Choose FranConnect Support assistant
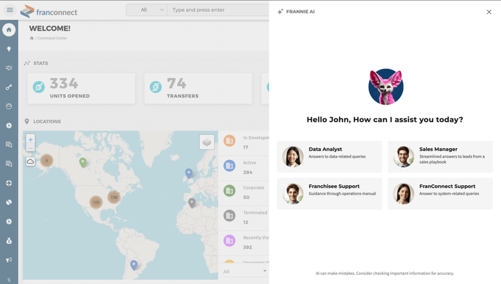Screen dimensions: 501x284 440,193
